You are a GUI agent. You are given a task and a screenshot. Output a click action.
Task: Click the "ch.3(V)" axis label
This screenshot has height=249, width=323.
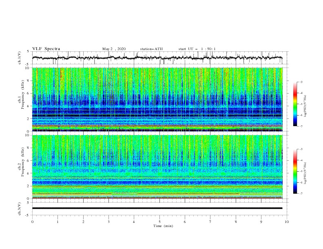coord(20,209)
